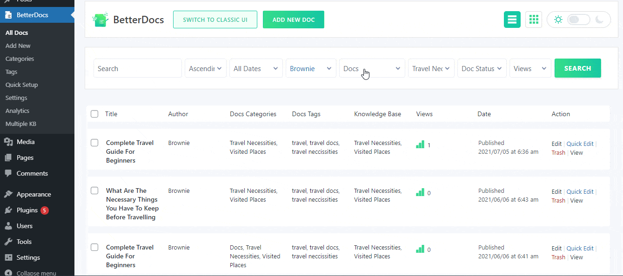The height and width of the screenshot is (276, 623).
Task: Open BetterDocs Settings submenu item
Action: (x=16, y=98)
